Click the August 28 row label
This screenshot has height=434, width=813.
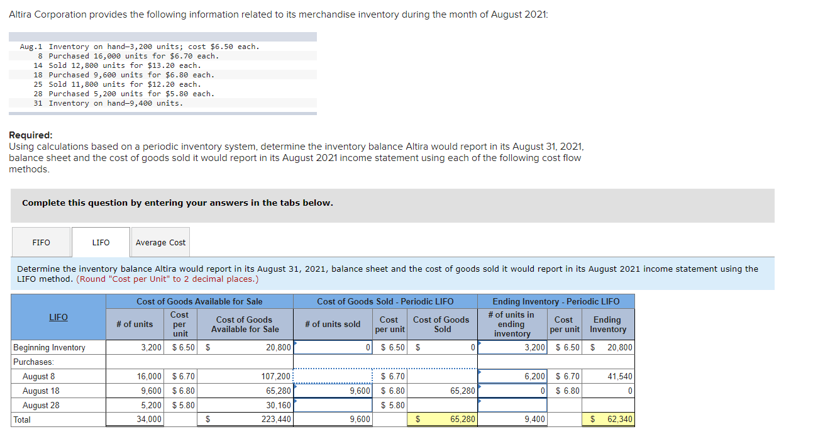pos(41,405)
